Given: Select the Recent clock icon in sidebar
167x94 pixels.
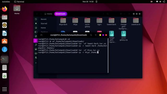Looking at the screenshot, I should [x=36, y=19].
